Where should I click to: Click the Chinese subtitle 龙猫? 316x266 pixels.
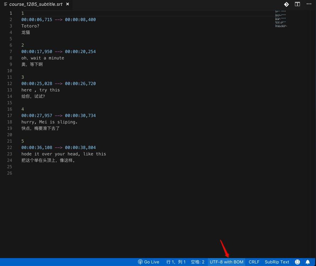point(26,32)
